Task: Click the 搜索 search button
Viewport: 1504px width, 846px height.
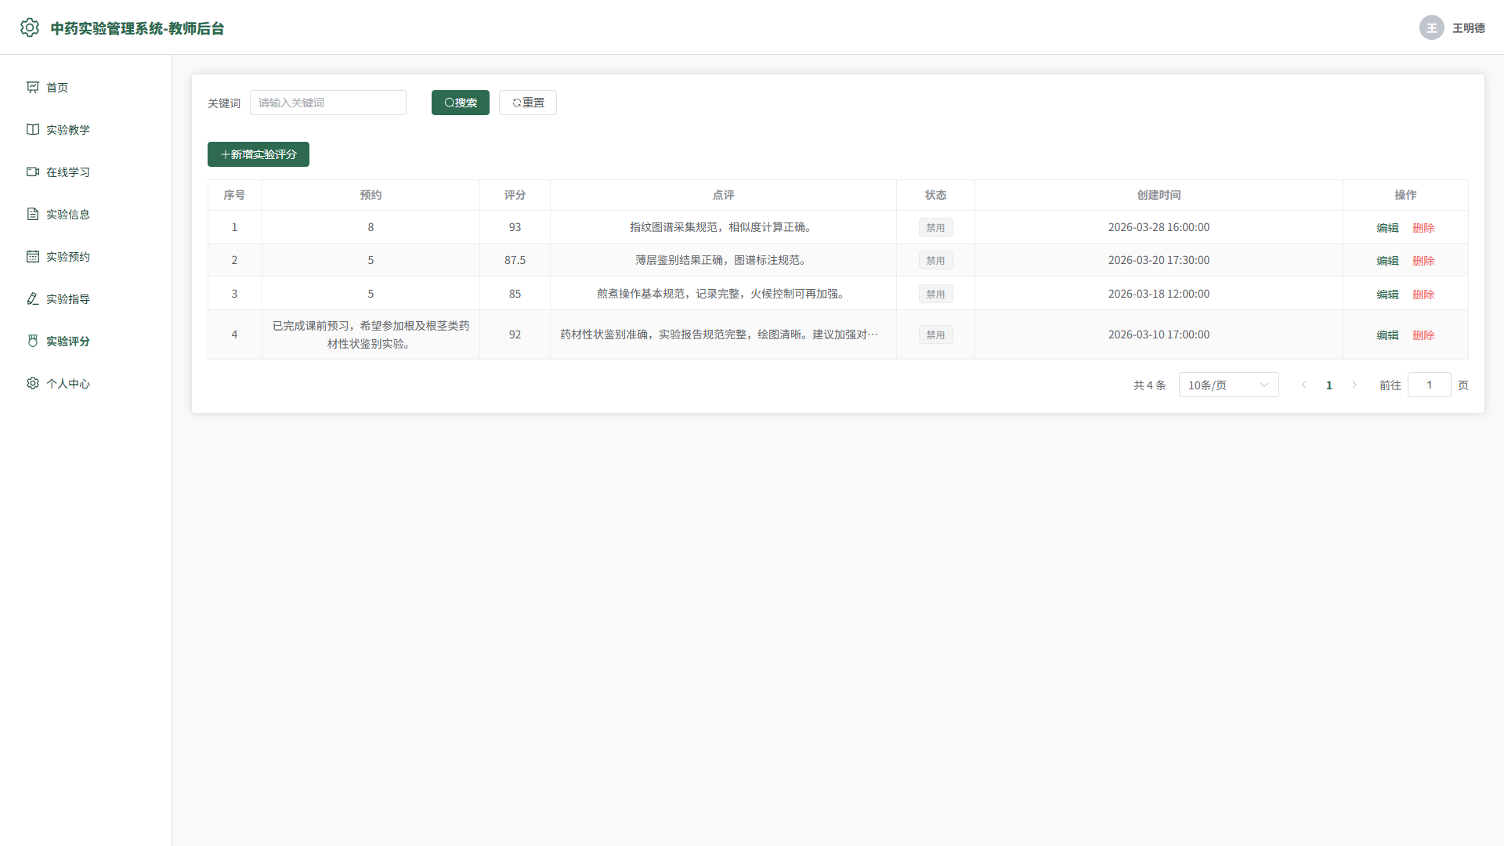Action: click(461, 103)
